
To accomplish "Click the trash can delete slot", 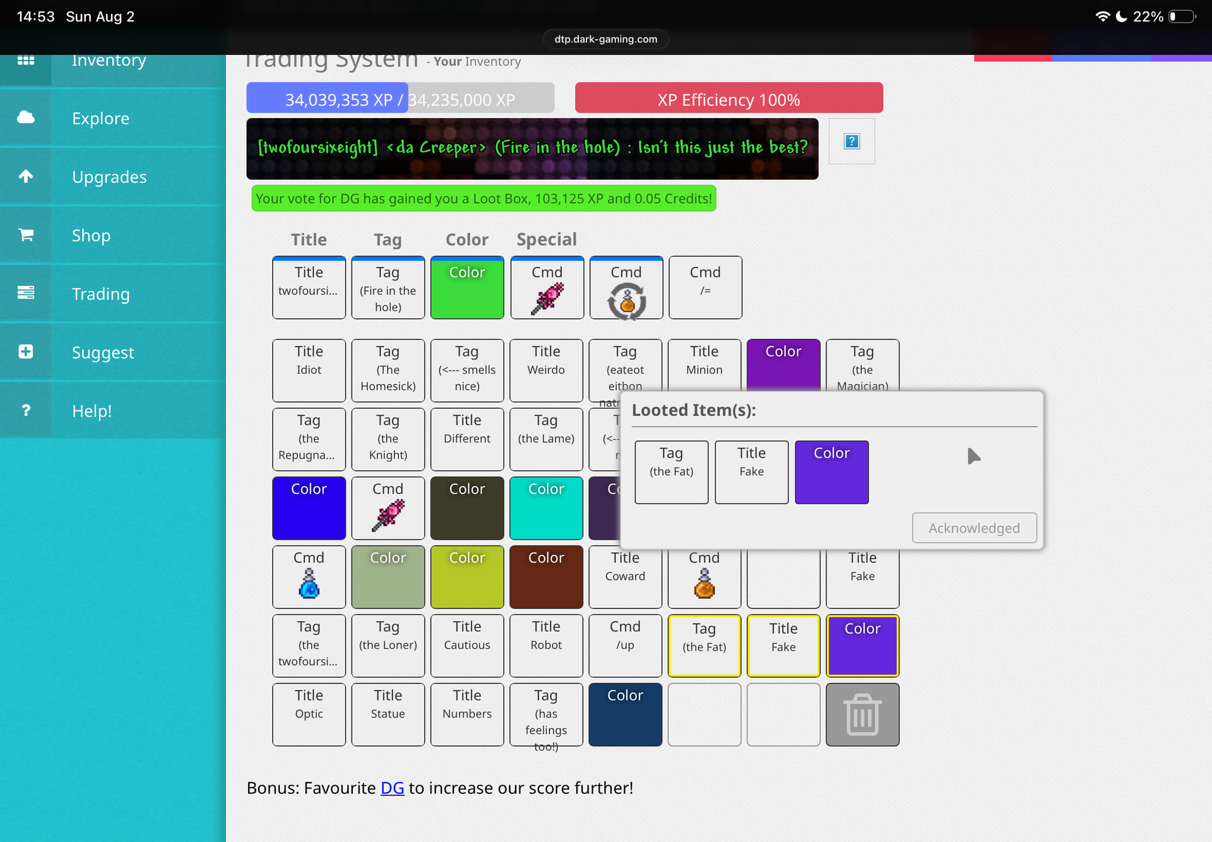I will pos(862,715).
